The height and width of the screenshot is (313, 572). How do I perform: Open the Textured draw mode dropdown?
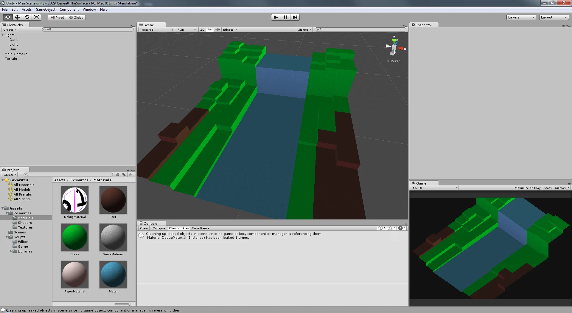click(156, 30)
